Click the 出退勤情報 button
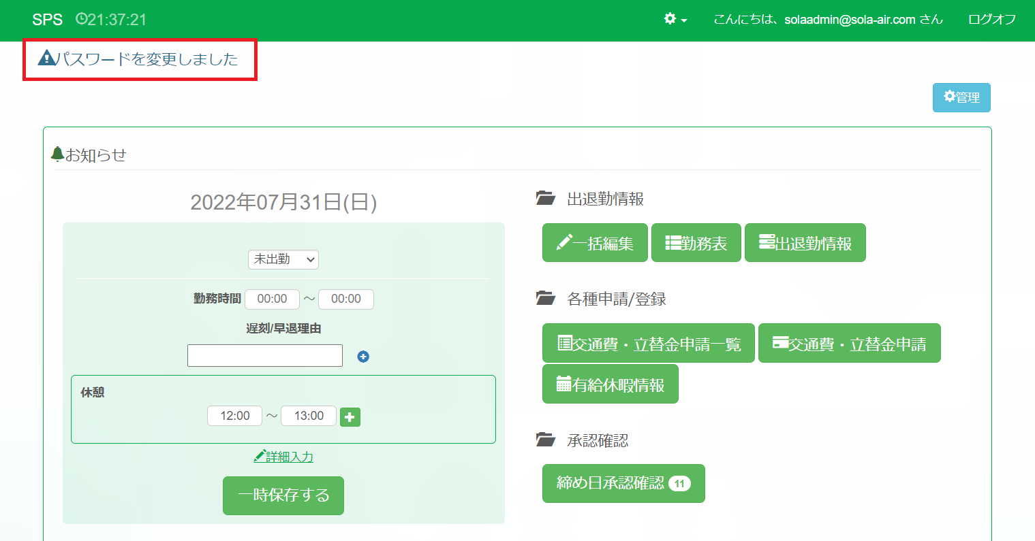The height and width of the screenshot is (541, 1035). click(x=805, y=243)
